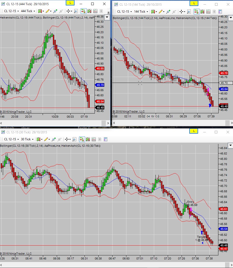Open zoom frame magnifier in 144 Tick window

(189, 12)
